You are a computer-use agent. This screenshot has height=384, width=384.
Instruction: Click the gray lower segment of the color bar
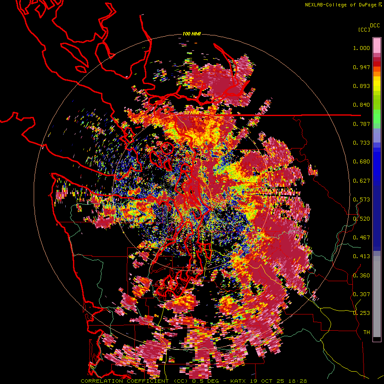click(x=377, y=297)
